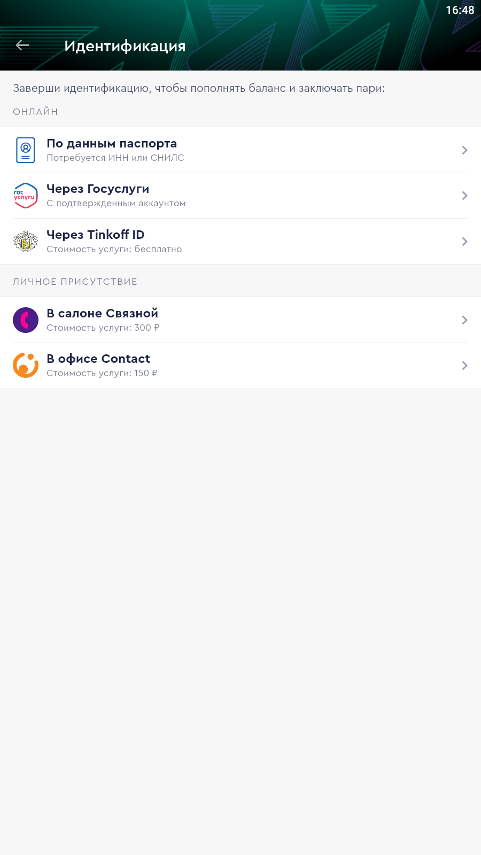Tap Потребуется ИНН или СНИЛС subtitle
Screen dimensions: 481x855
[115, 158]
